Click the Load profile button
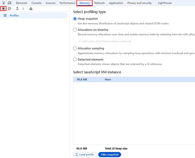This screenshot has height=158, width=195. pos(85,155)
